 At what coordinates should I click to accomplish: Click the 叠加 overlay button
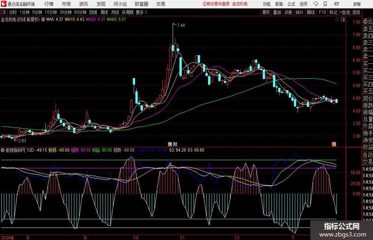point(277,12)
